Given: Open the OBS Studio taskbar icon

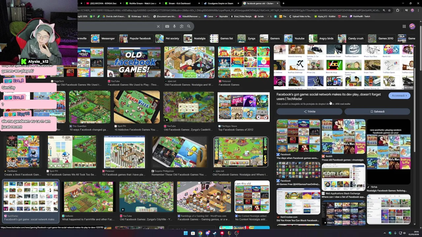Looking at the screenshot, I should [x=236, y=233].
